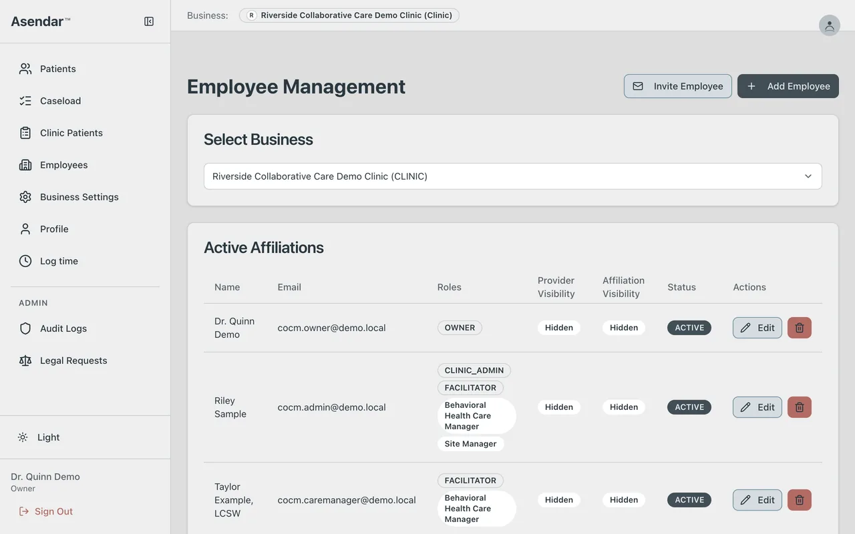Edit Taylor Example's affiliation
855x534 pixels.
[x=757, y=500]
